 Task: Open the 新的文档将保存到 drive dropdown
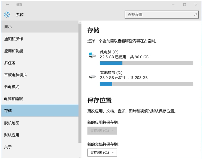pos(102,152)
